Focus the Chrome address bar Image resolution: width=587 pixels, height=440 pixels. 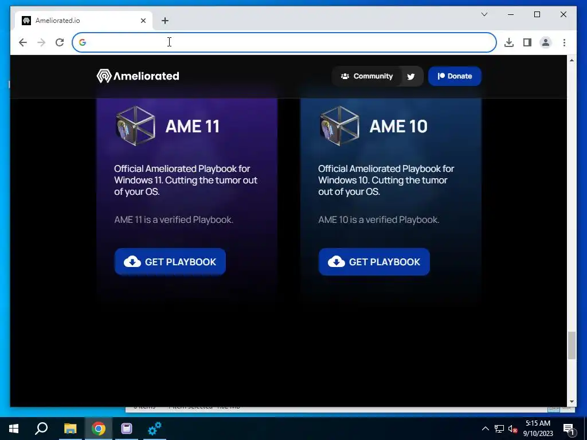pyautogui.click(x=284, y=42)
